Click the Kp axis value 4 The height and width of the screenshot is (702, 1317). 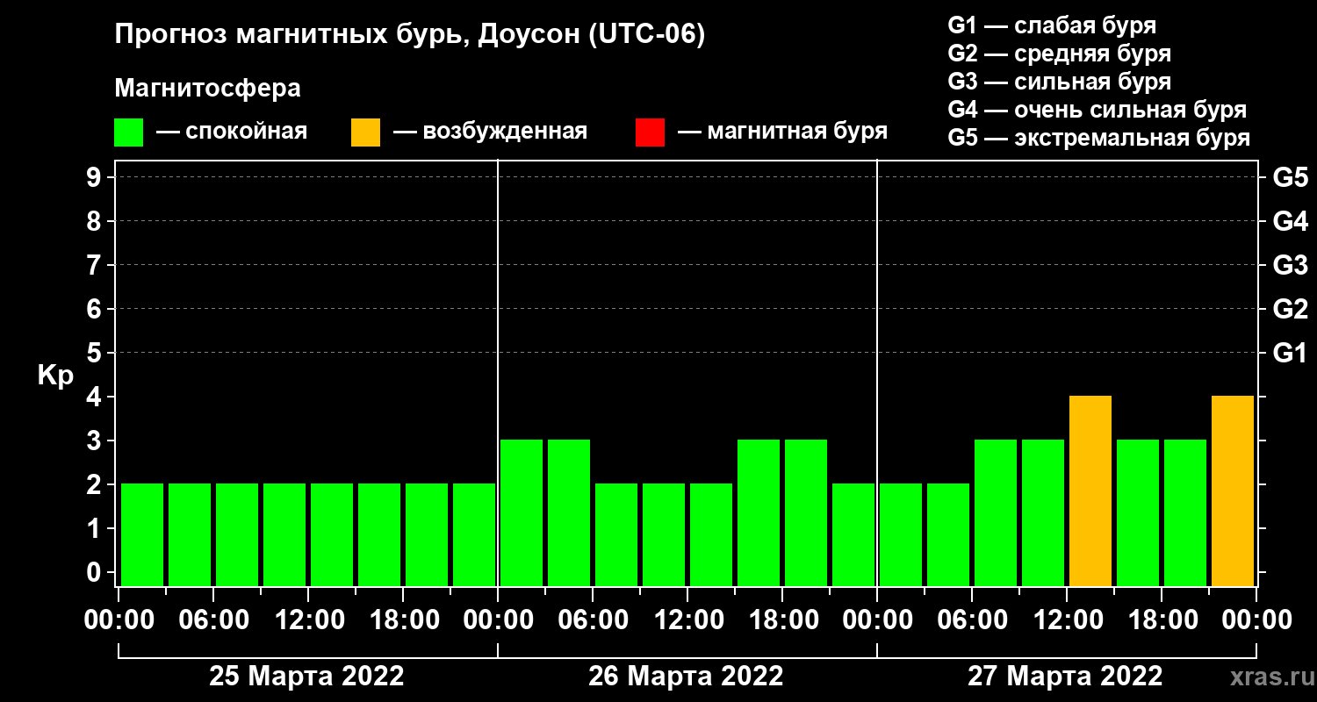pos(96,397)
